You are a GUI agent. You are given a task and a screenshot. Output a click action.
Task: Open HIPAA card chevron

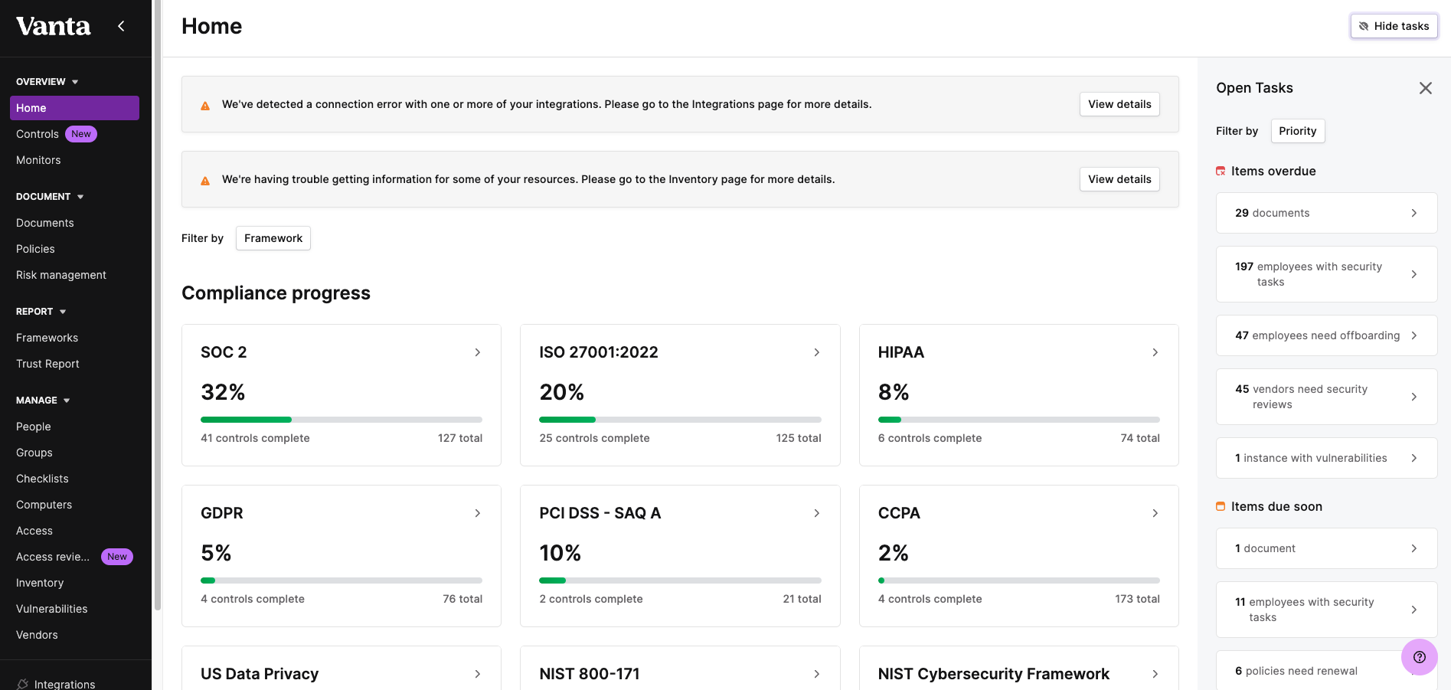click(x=1155, y=352)
